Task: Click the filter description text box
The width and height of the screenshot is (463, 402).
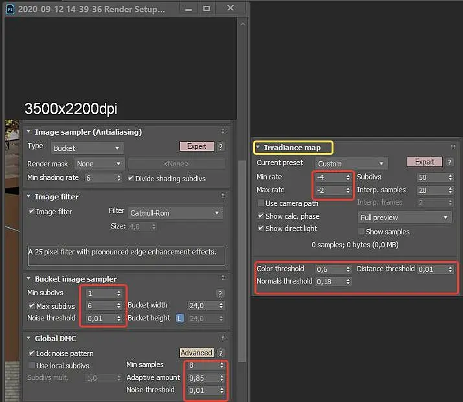Action: 126,256
